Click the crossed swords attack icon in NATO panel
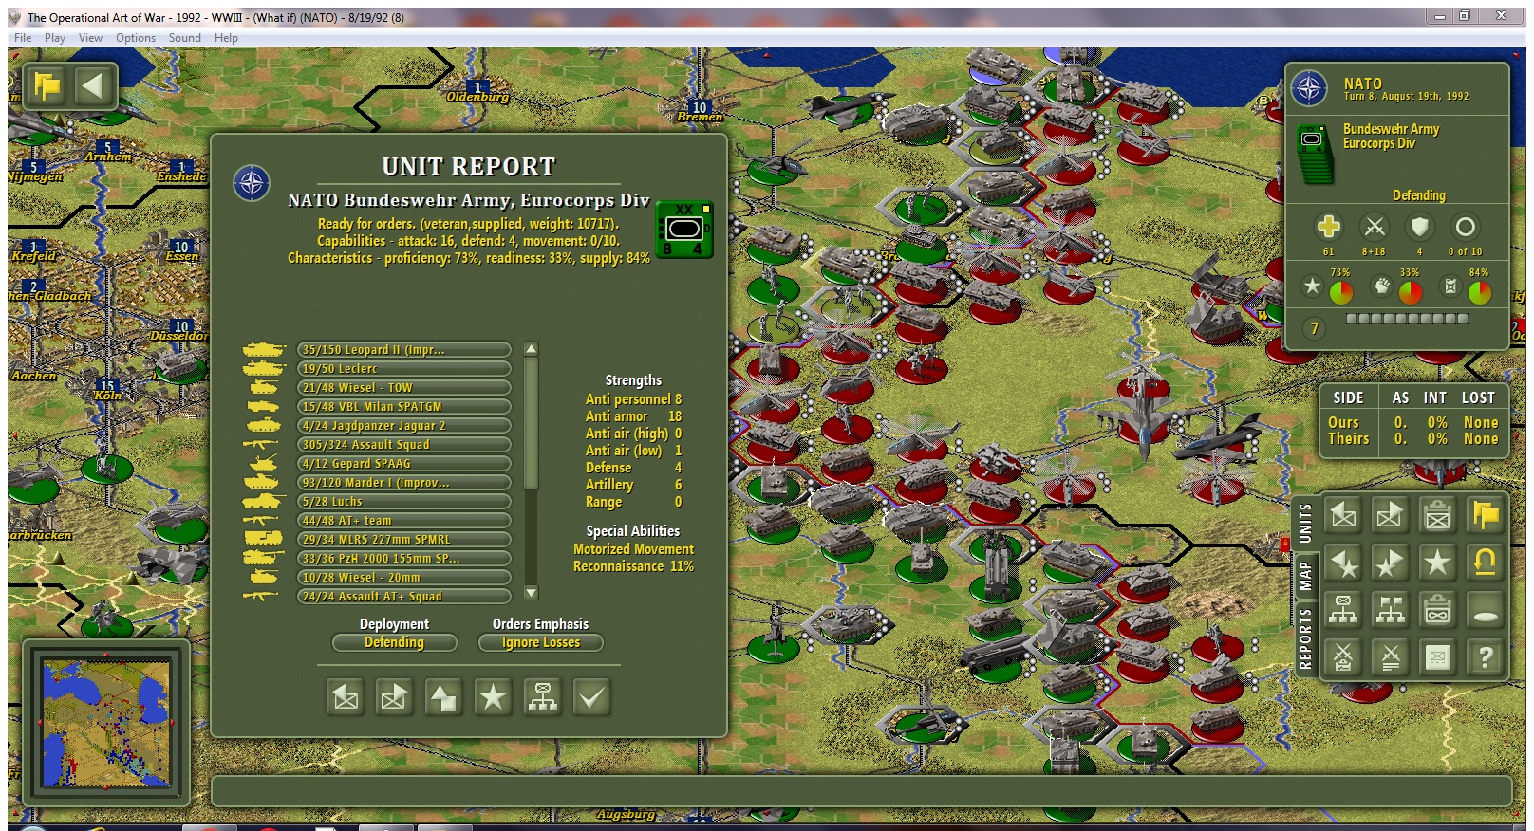Viewport: 1534px width, 831px height. pos(1374,227)
